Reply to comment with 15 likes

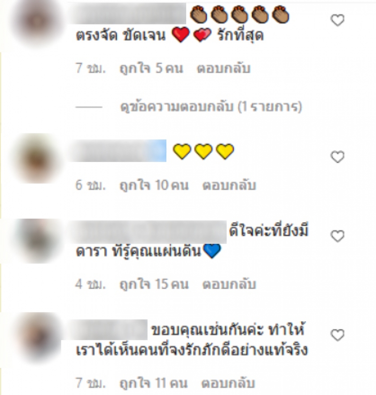point(229,284)
